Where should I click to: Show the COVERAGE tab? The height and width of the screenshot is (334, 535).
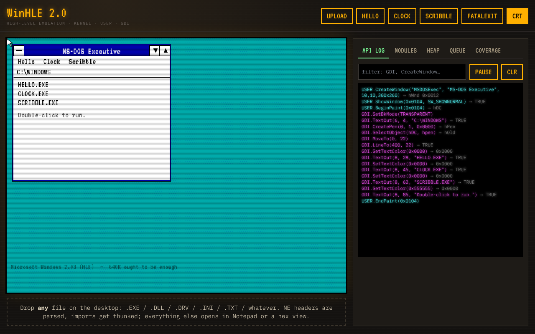pos(488,51)
